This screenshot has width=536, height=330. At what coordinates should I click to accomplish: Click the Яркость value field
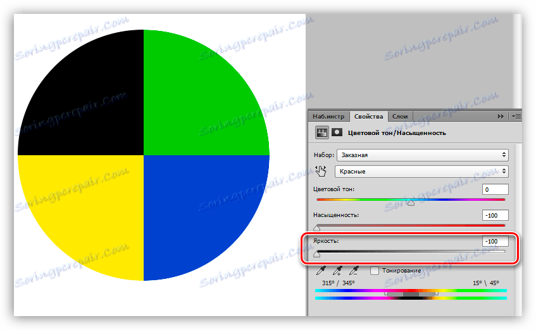495,242
